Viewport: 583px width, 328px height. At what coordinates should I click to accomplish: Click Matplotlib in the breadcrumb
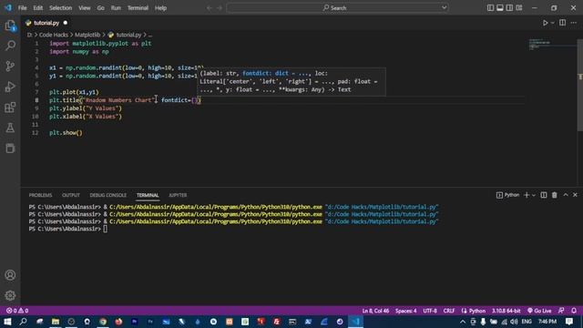tap(87, 35)
